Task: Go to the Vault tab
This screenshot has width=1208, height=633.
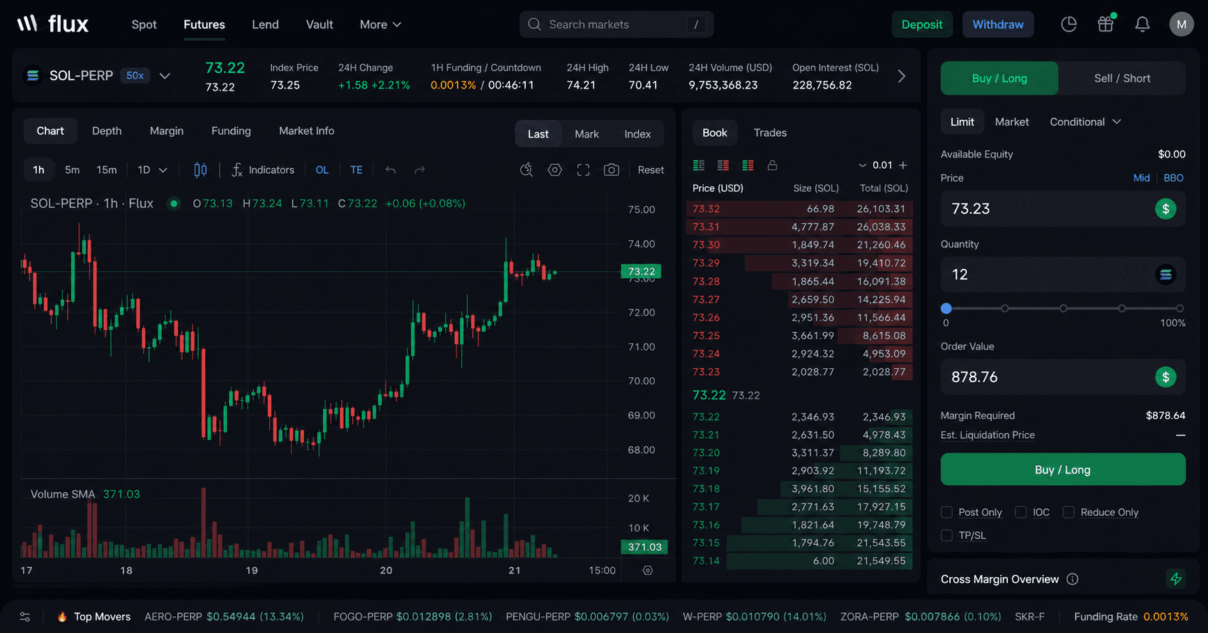Action: pyautogui.click(x=319, y=24)
